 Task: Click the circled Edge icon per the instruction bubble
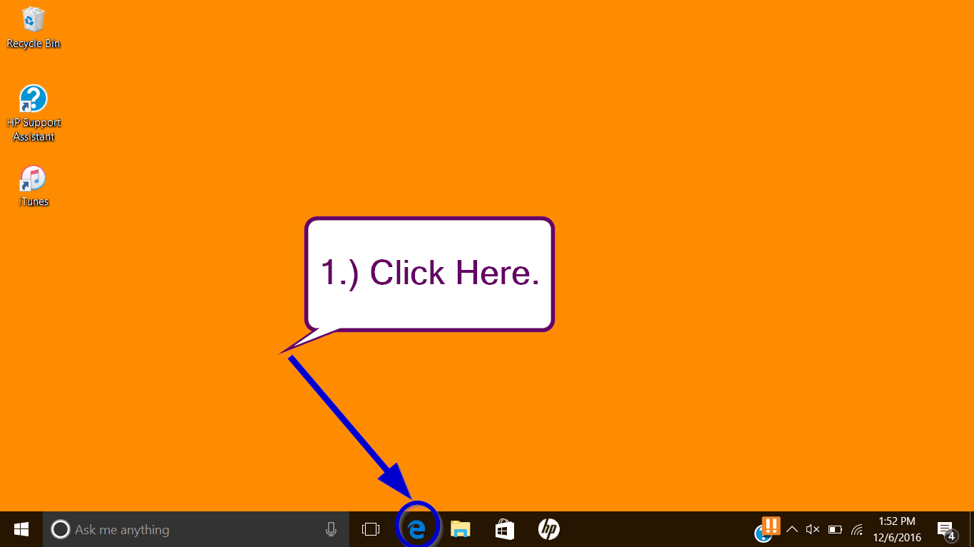point(417,529)
